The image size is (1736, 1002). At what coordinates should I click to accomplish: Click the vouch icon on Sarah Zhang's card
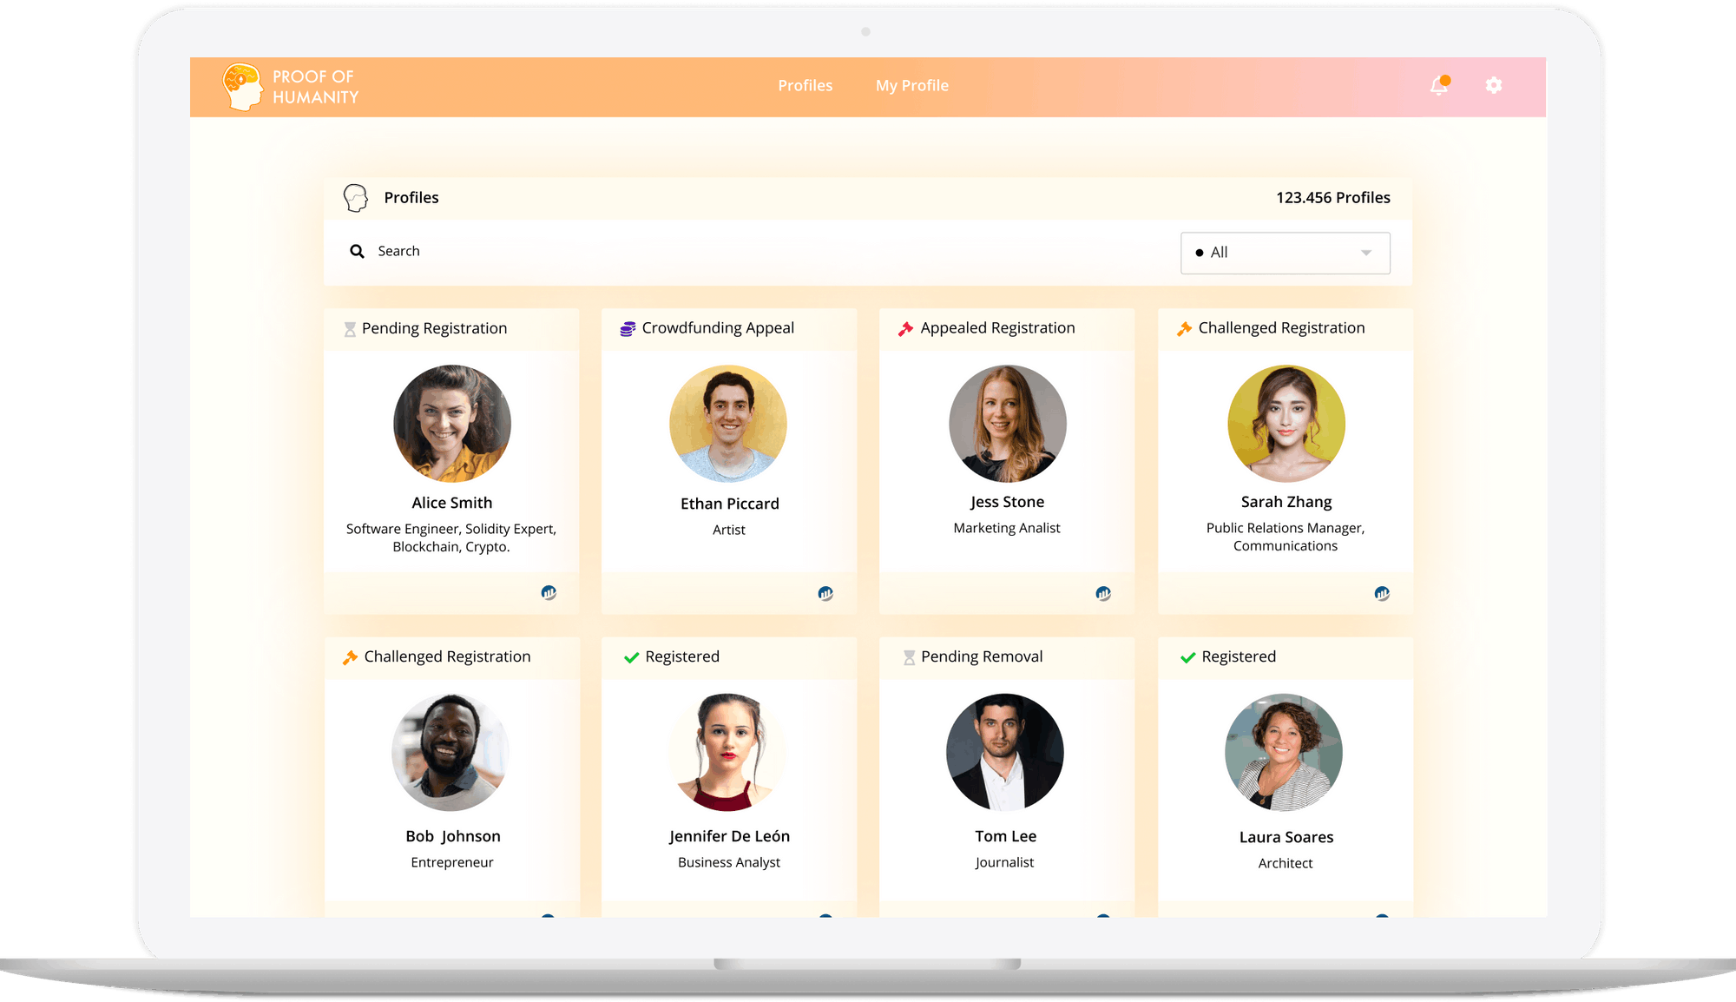tap(1382, 593)
